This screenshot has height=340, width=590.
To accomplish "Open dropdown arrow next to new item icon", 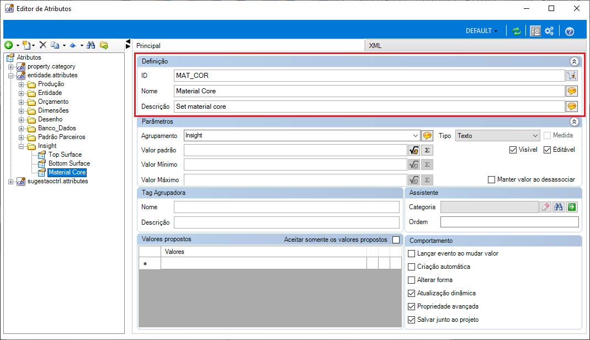I will click(34, 45).
